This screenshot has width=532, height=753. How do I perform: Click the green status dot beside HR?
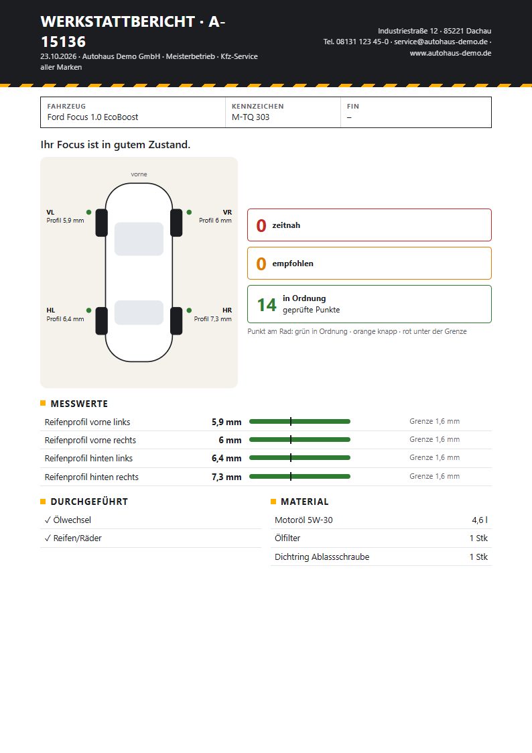(x=189, y=310)
